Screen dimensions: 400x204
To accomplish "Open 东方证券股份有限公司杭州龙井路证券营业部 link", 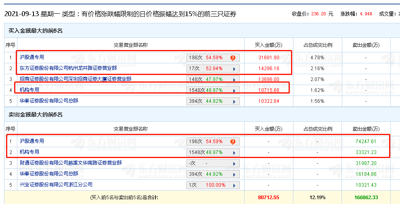I will tap(68, 68).
